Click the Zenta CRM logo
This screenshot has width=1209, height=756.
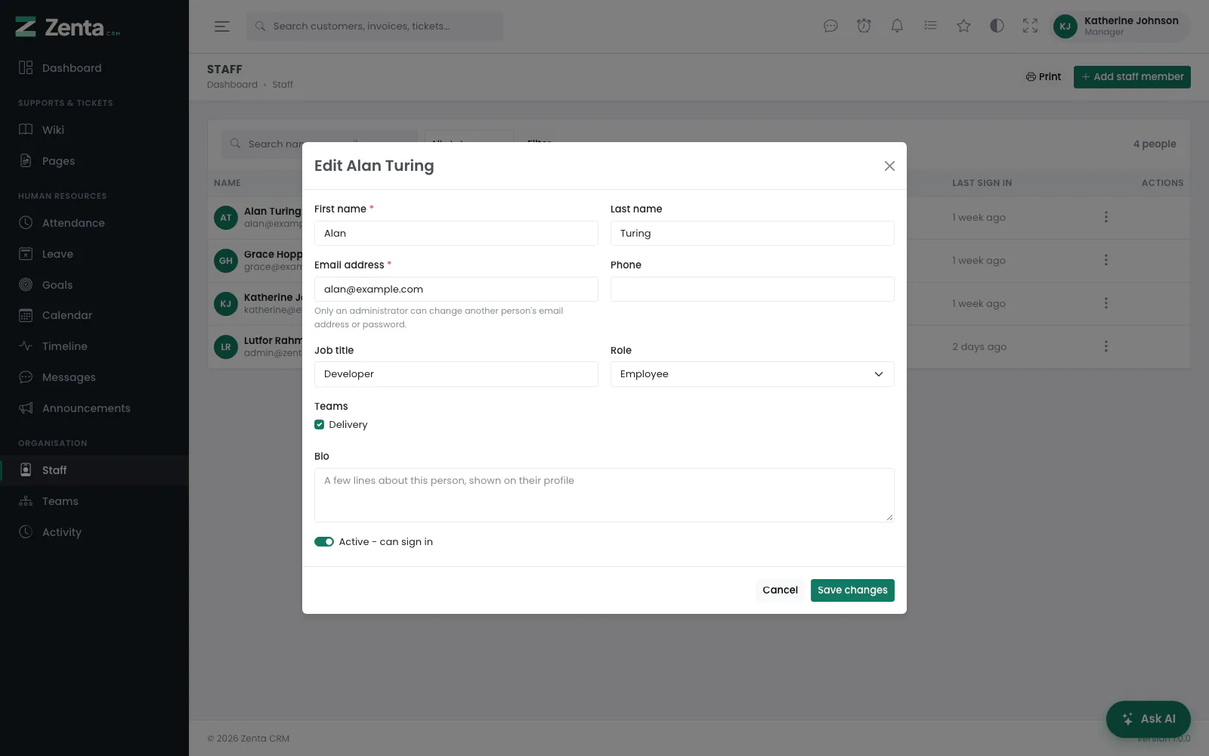(x=68, y=27)
